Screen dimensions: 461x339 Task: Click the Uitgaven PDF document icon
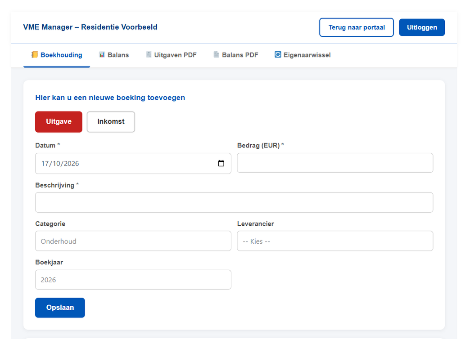(149, 54)
